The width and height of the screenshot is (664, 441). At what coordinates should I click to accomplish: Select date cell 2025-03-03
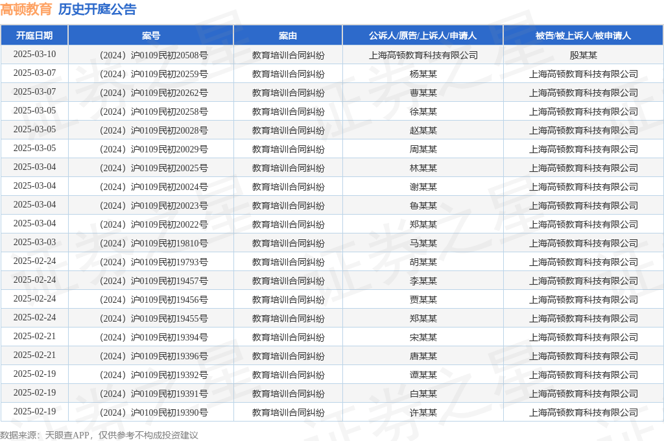tap(34, 243)
